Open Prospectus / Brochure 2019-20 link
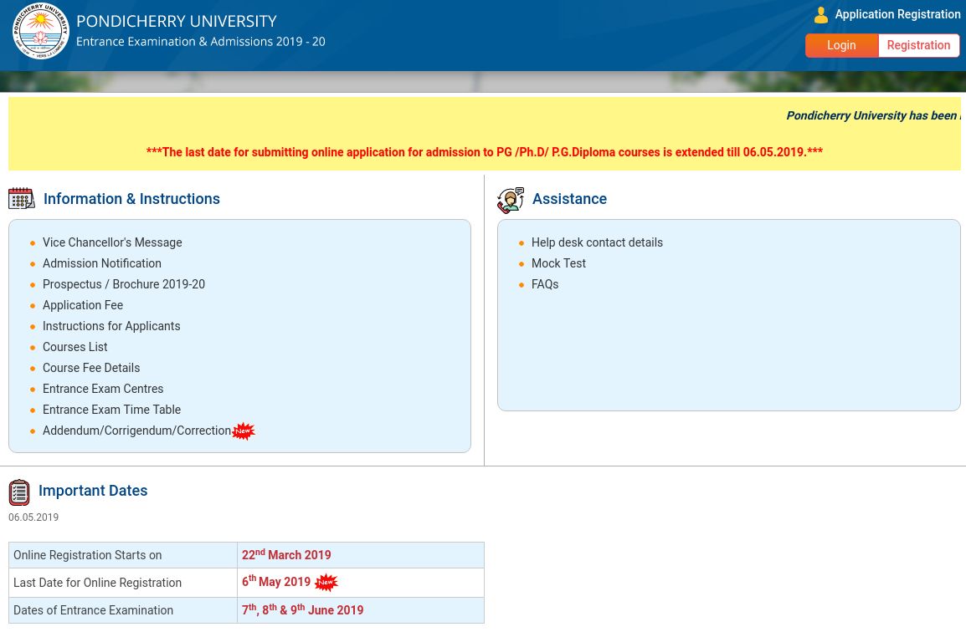Image resolution: width=966 pixels, height=632 pixels. 124,284
